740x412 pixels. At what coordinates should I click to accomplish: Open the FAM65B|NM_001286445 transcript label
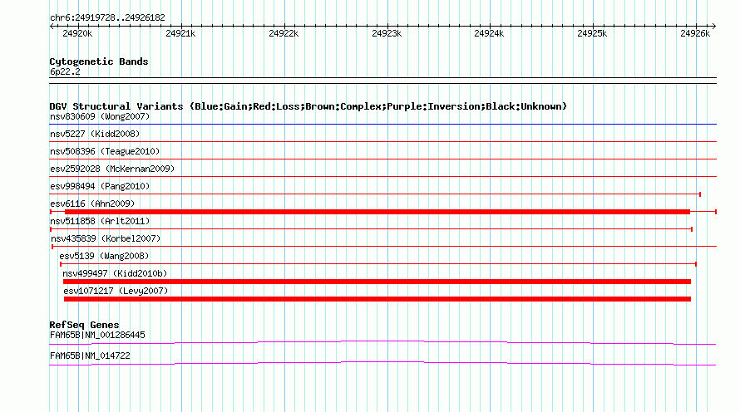tap(97, 335)
